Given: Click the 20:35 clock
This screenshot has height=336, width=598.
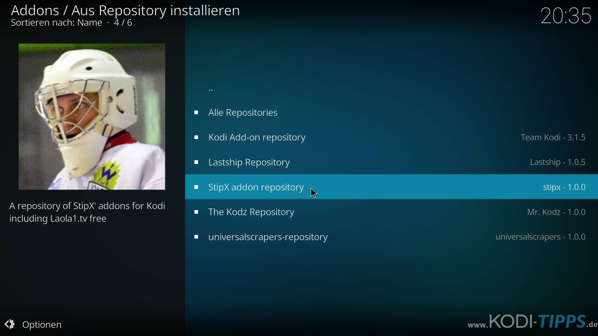Looking at the screenshot, I should point(566,16).
